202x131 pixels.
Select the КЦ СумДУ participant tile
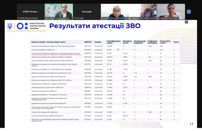[87, 12]
